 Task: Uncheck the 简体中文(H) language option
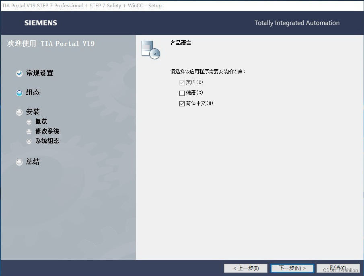click(182, 104)
